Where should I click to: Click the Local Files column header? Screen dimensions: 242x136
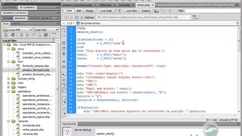click(28, 40)
